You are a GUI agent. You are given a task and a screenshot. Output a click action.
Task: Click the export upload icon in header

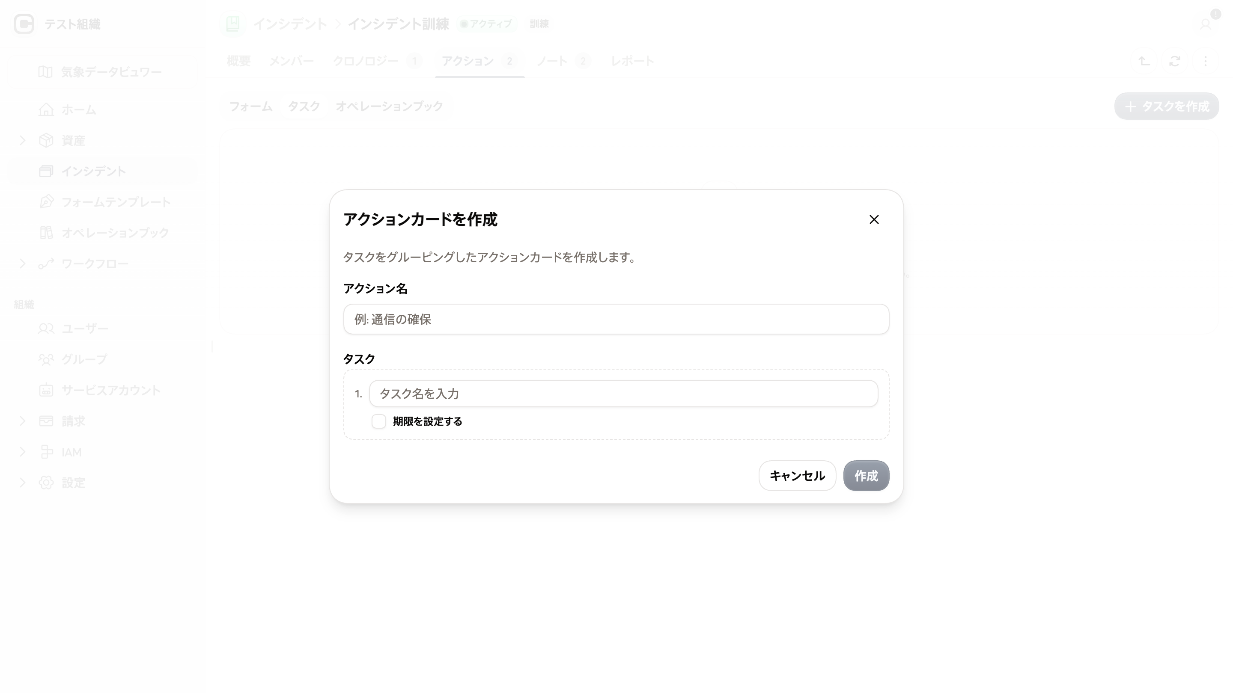tap(1144, 61)
